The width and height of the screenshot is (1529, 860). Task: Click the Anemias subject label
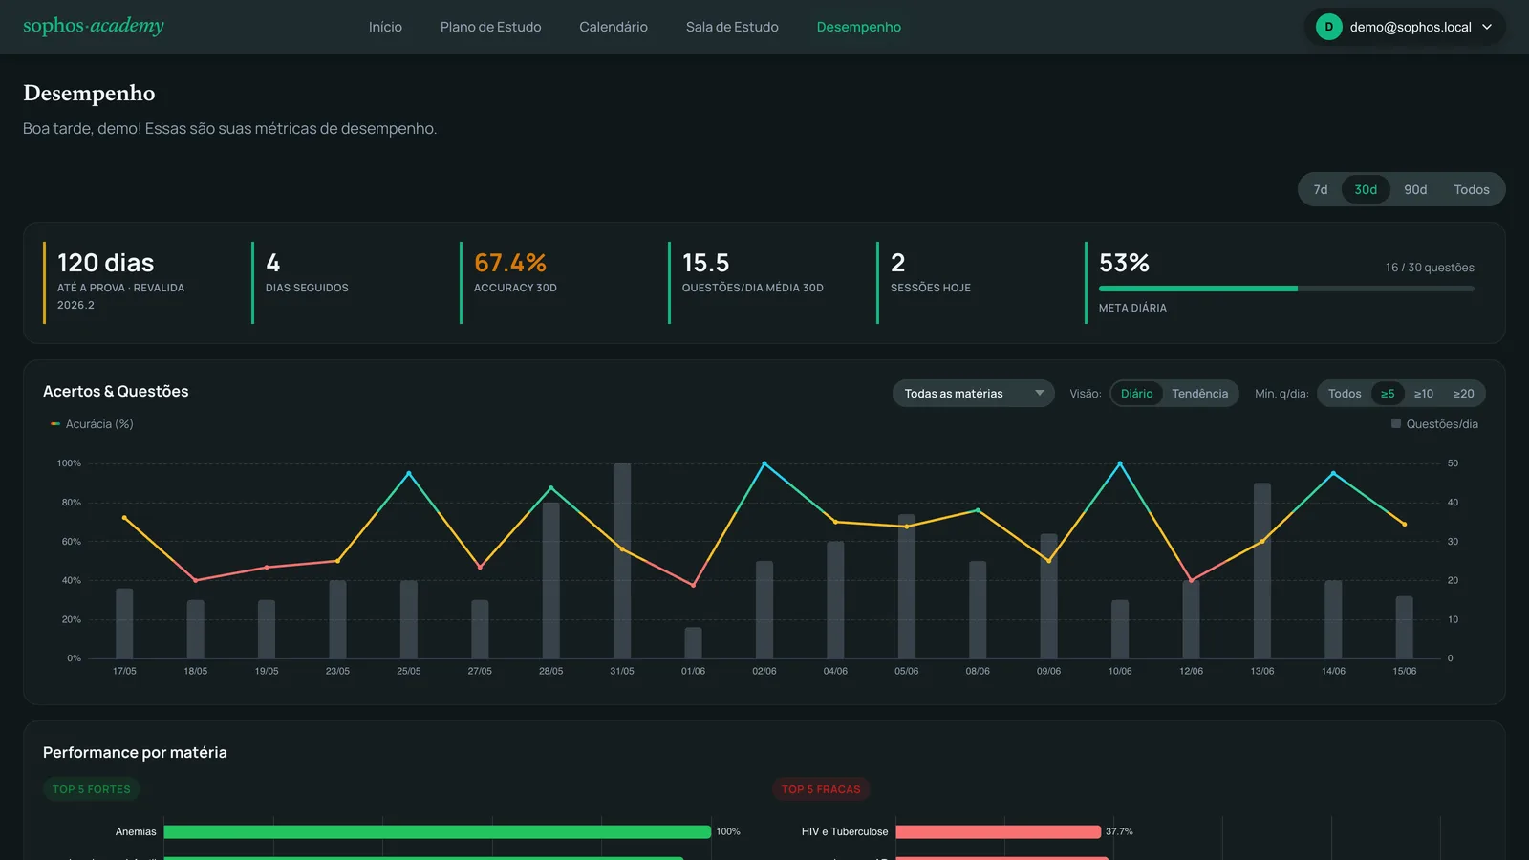(136, 832)
